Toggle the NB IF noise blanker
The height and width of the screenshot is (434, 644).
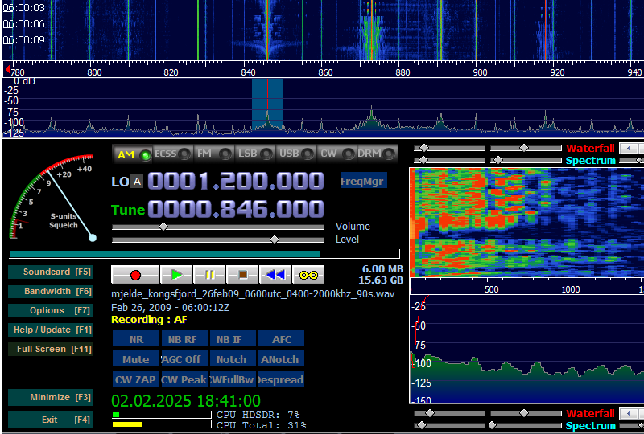tap(233, 339)
